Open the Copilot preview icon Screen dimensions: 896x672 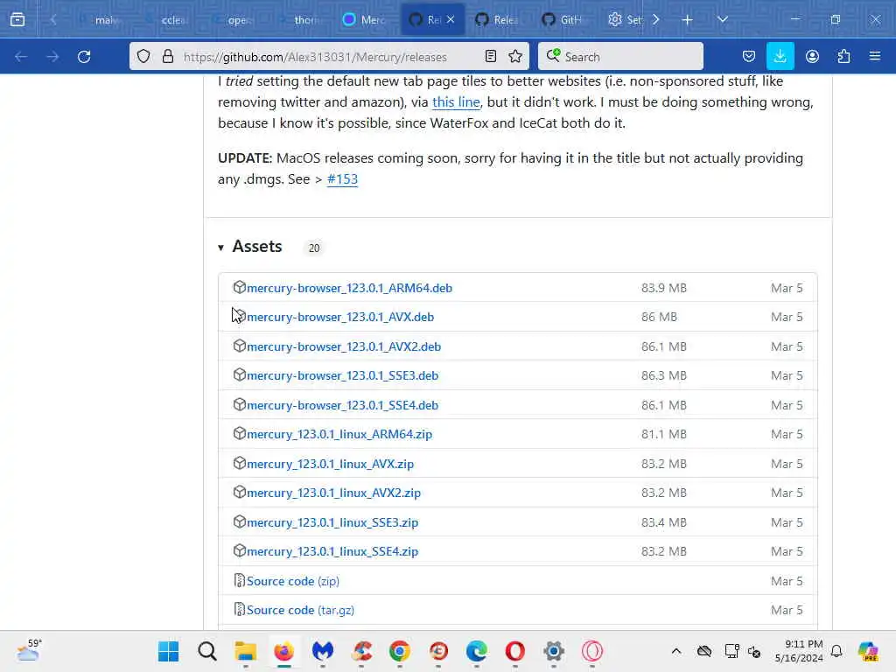click(x=868, y=651)
